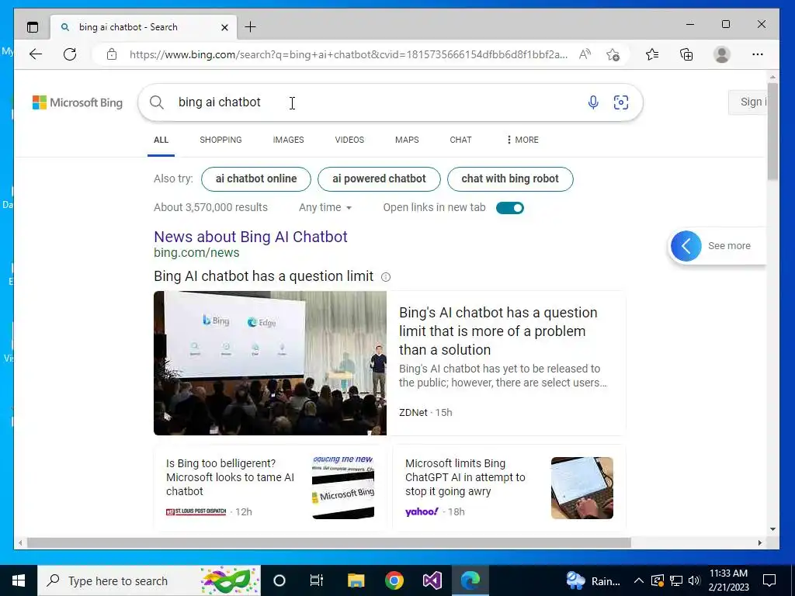
Task: Refresh the current page
Action: [70, 54]
